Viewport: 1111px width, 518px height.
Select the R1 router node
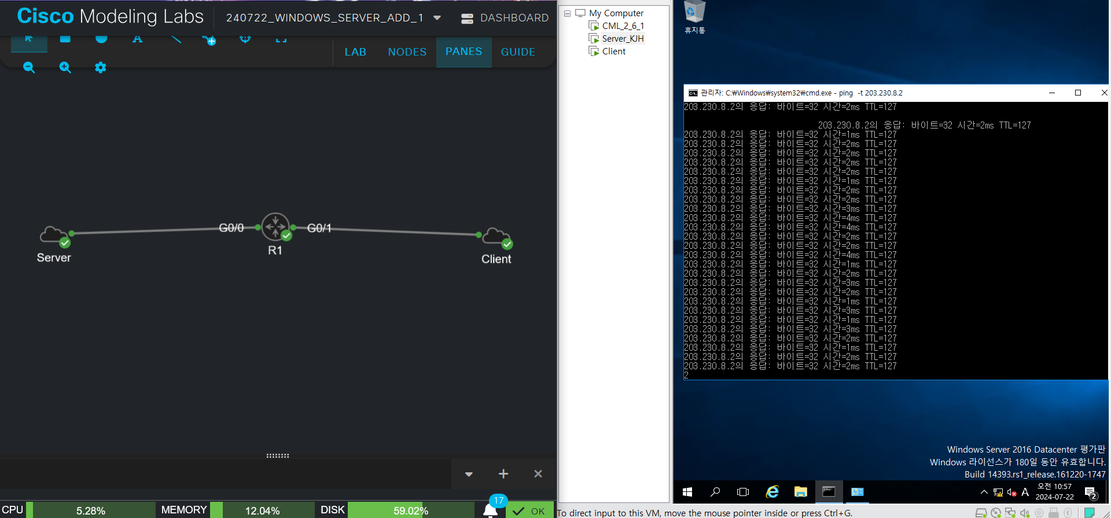pyautogui.click(x=276, y=227)
